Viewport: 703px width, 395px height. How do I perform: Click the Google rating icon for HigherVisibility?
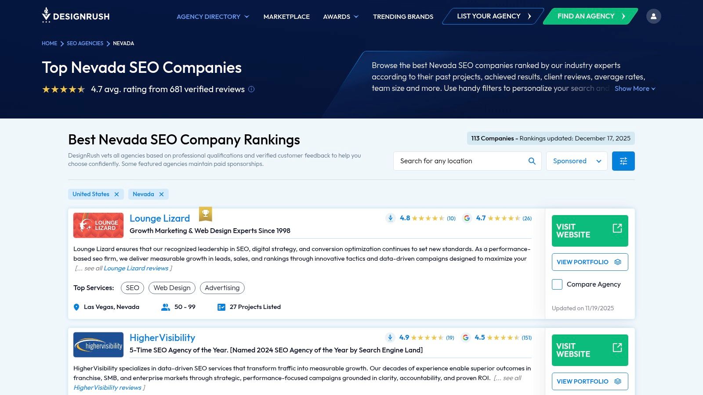[x=467, y=338]
